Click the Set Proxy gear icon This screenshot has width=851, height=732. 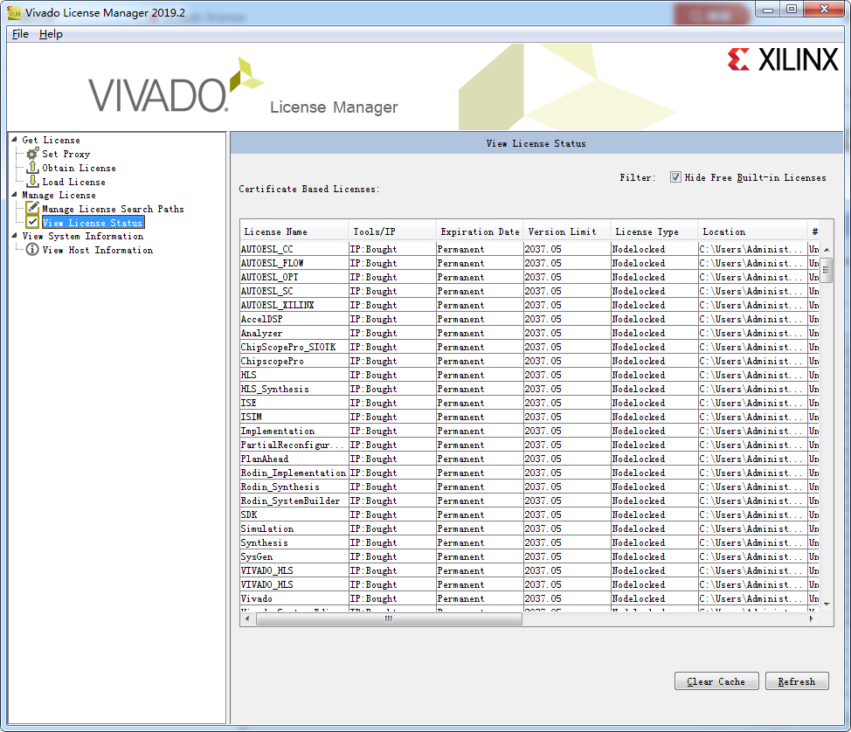[x=32, y=154]
